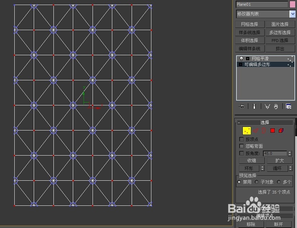
Task: Click the 样条线选择 button
Action: click(x=249, y=32)
